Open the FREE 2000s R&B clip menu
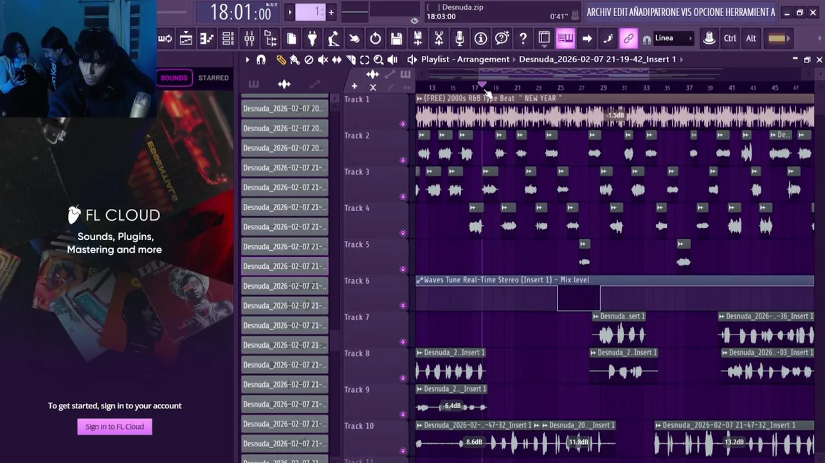The image size is (825, 463). tap(419, 98)
